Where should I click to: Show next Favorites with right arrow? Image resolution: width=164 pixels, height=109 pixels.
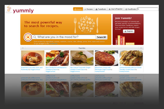[141, 48]
